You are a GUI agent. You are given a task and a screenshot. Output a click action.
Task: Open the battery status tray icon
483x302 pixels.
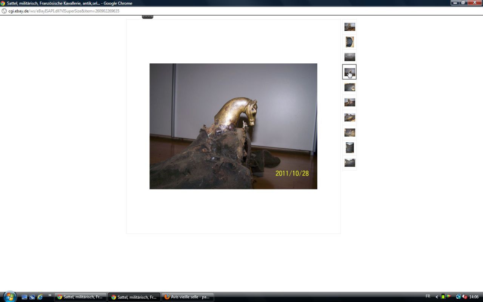pos(443,297)
